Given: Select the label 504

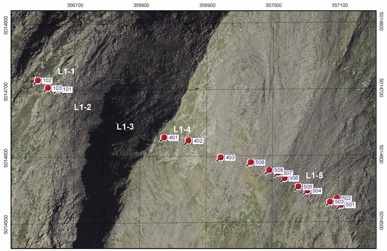Looking at the screenshot, I should 317,191.
